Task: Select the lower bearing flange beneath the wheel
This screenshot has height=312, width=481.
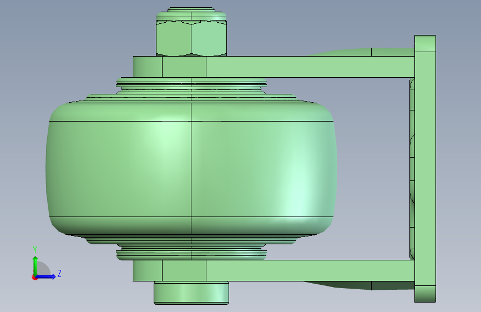Action: coord(191,254)
